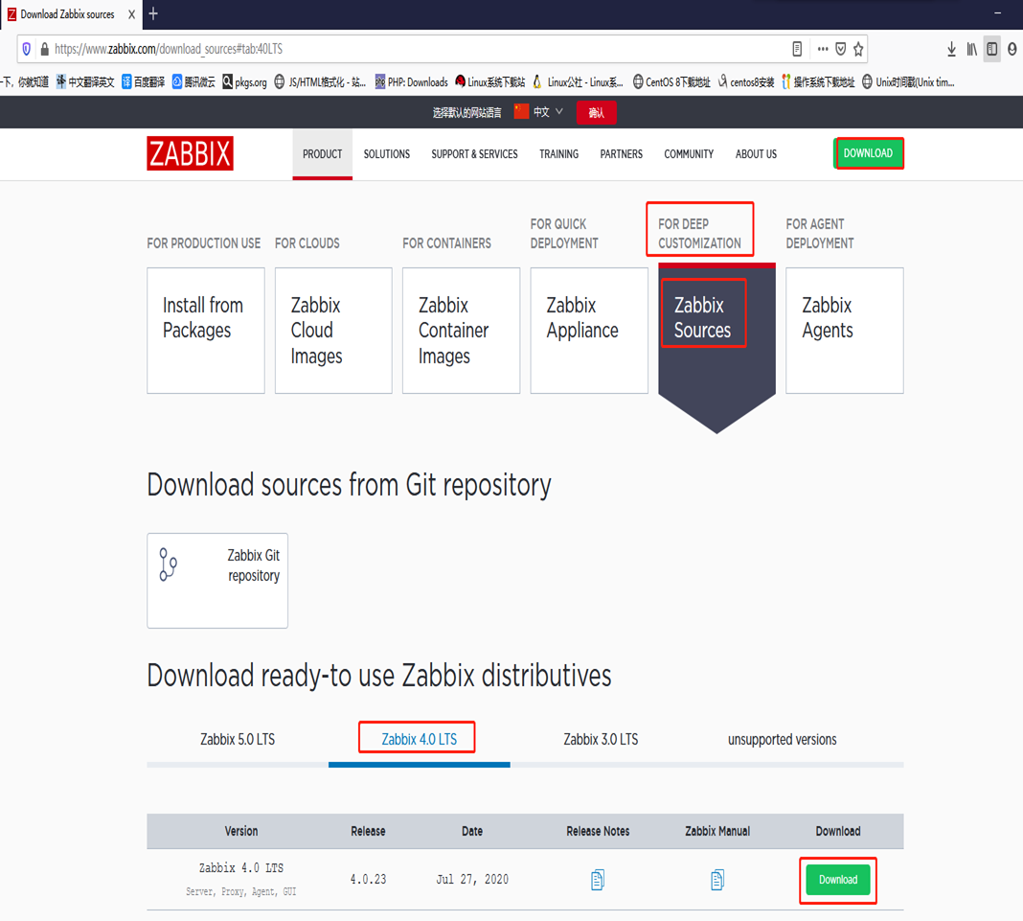Open the Unix时间戳 bookmark
Screen dimensions: 1023x921
click(908, 81)
